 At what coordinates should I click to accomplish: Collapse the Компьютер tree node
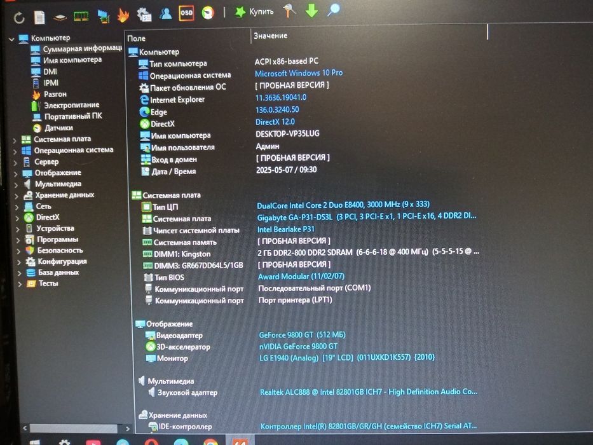point(11,39)
